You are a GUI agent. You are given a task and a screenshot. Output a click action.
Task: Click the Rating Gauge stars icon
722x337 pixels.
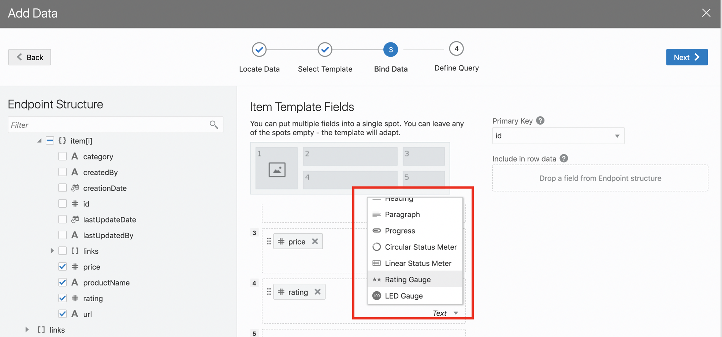point(376,280)
